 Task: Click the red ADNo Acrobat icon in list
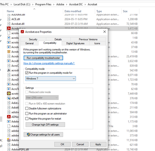tap(9, 117)
